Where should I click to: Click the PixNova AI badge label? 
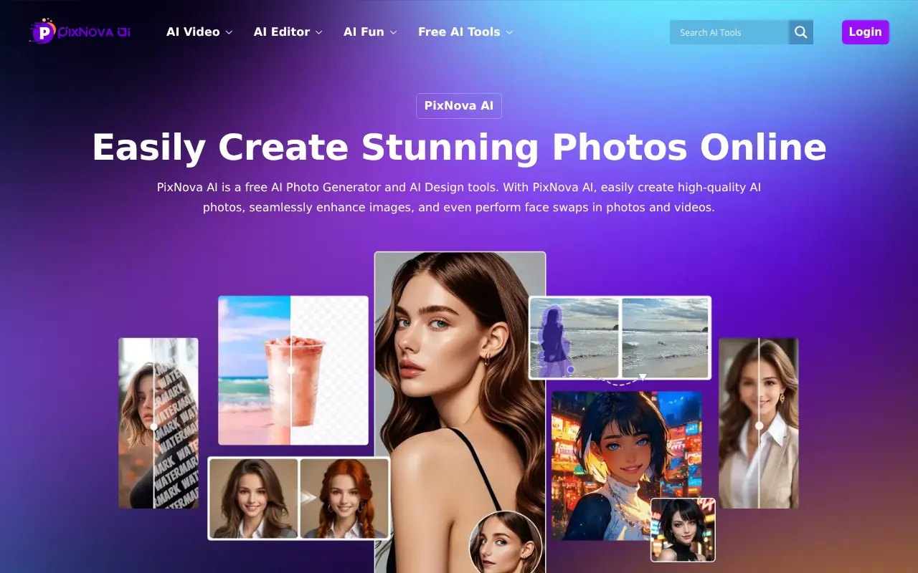(x=459, y=106)
